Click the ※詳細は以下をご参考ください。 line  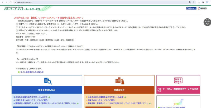coord(29,69)
